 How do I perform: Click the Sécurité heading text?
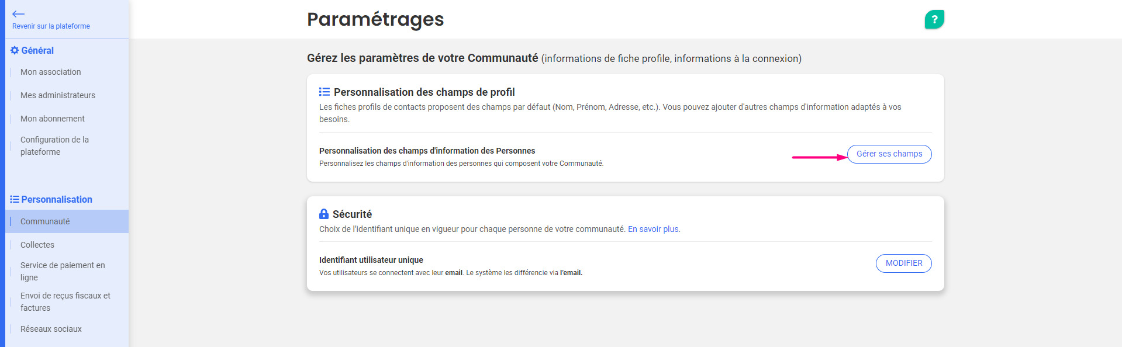[x=352, y=214]
